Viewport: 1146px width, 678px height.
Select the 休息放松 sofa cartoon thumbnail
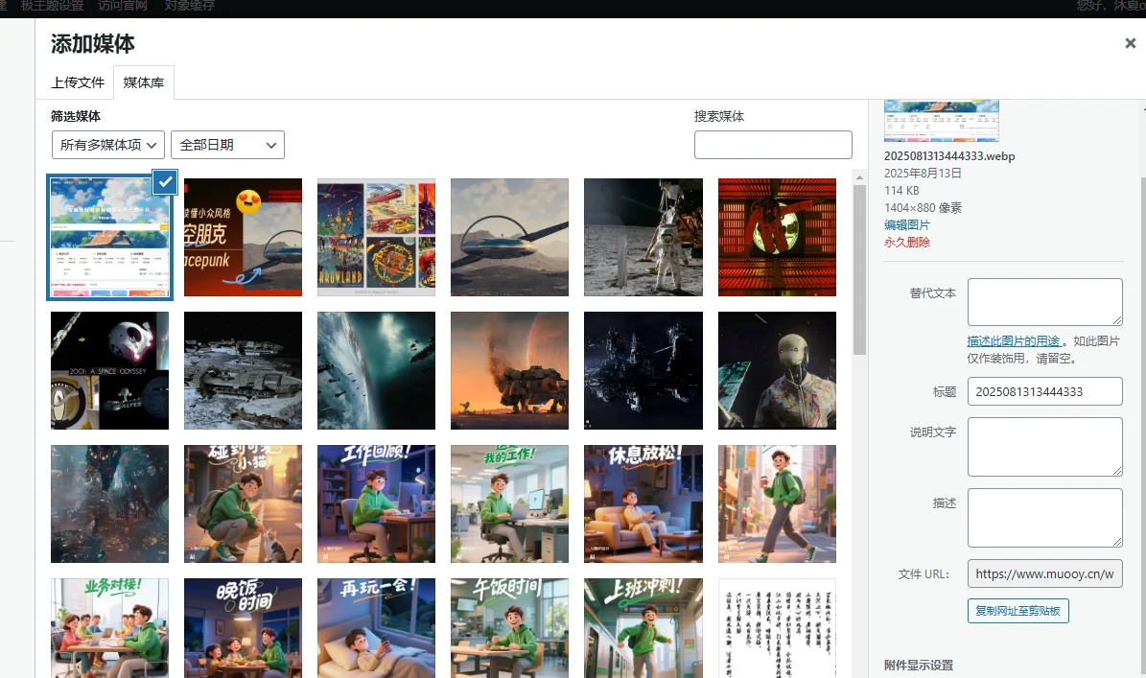643,504
